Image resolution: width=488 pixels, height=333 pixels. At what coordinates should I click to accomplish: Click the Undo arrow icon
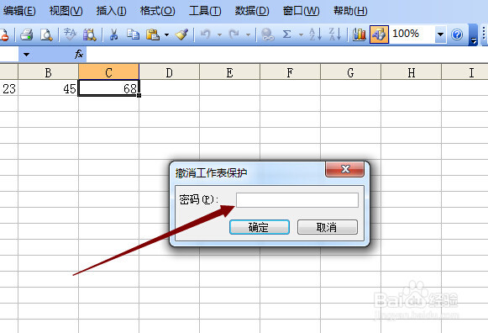[206, 34]
